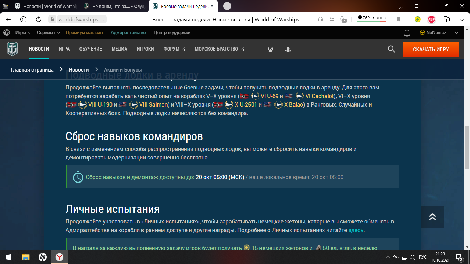Open the ABP Adblock Plus extension
Viewport: 470px width, 264px height.
point(431,19)
